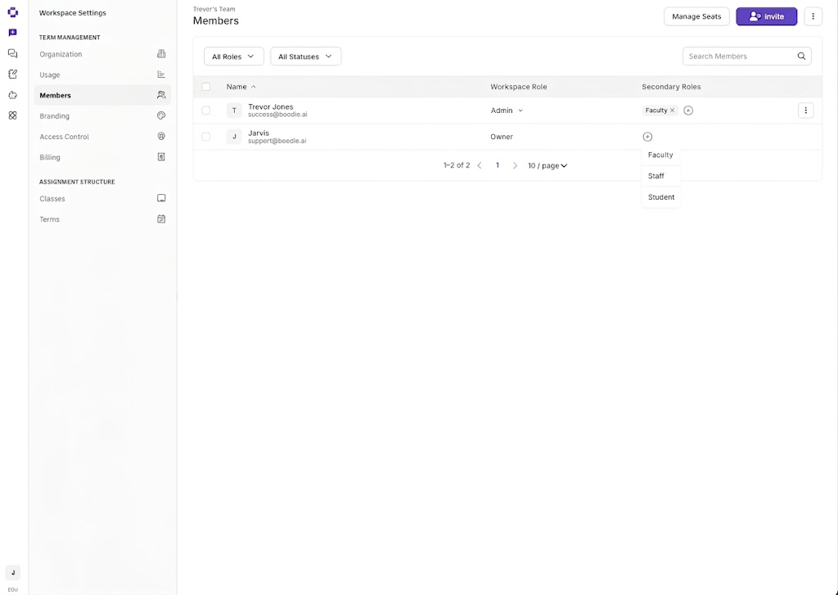Open the new chat icon in left rail
838x595 pixels.
tap(13, 33)
